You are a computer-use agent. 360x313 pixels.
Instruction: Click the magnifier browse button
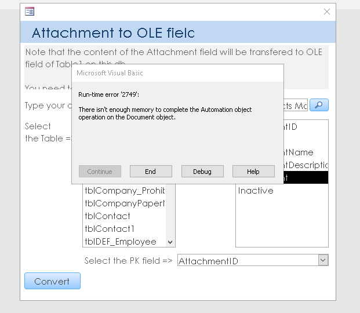[319, 105]
